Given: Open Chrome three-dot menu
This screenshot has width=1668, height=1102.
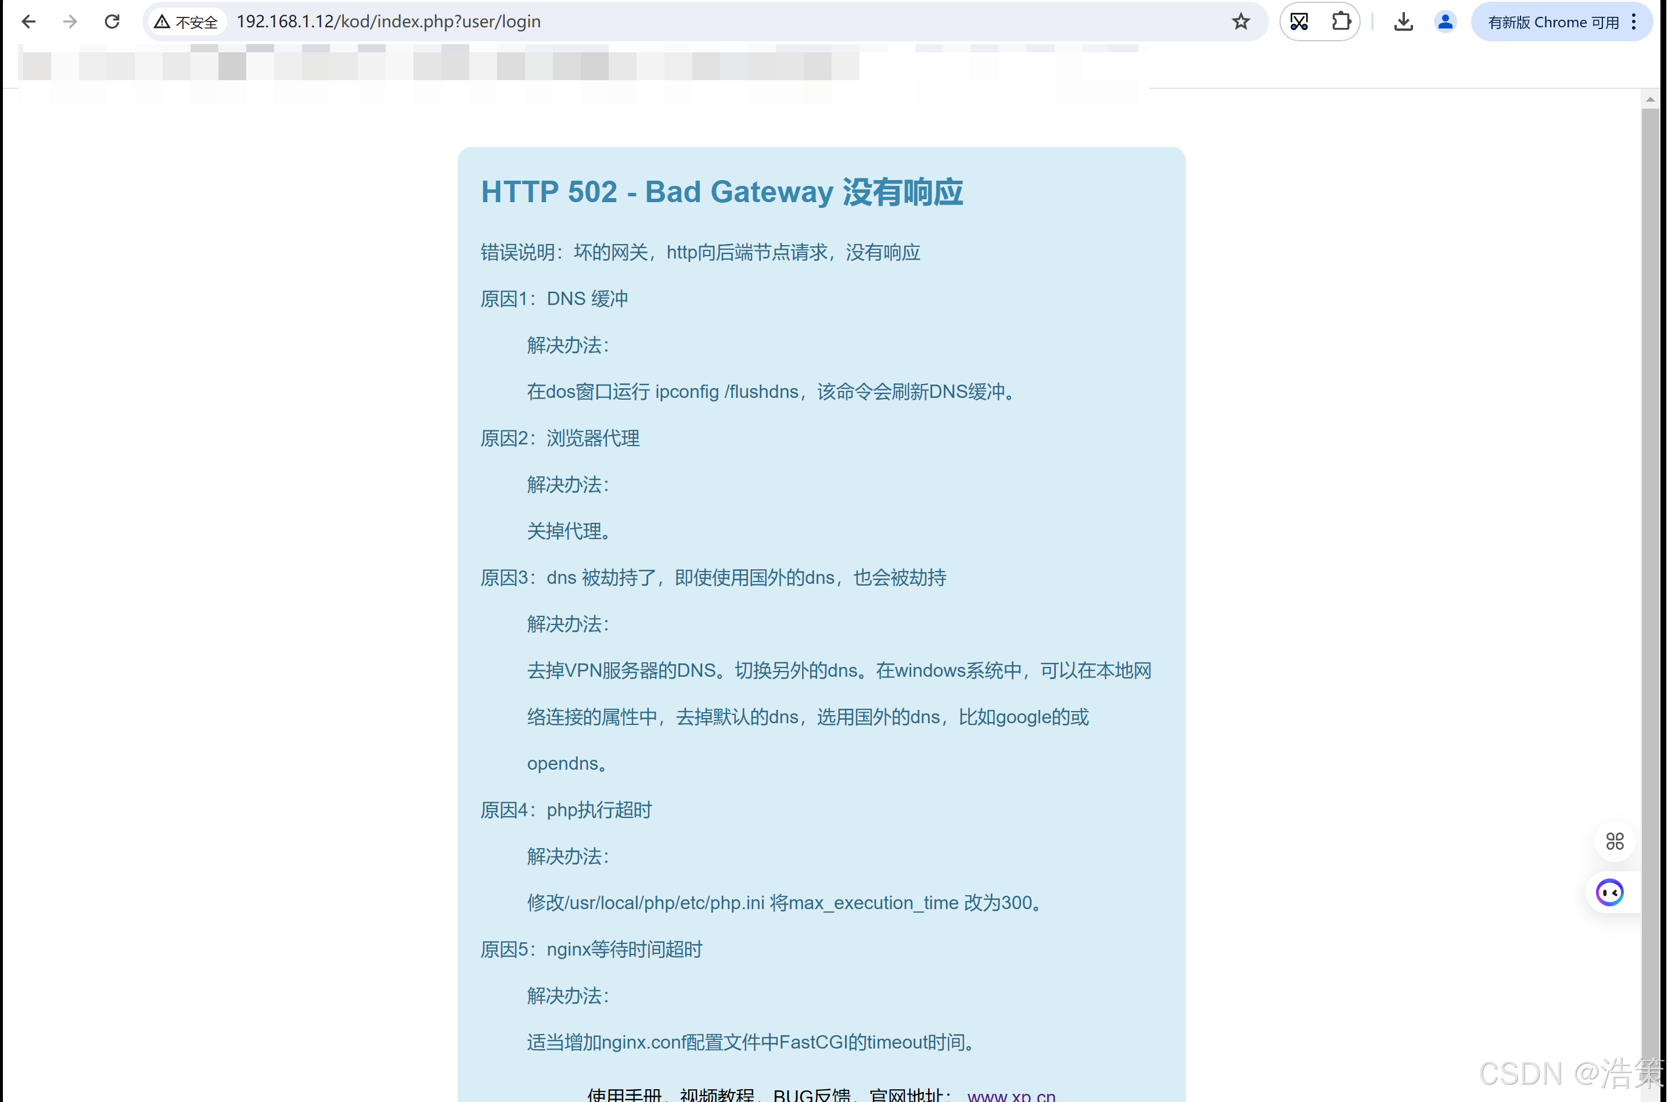Looking at the screenshot, I should (1634, 22).
